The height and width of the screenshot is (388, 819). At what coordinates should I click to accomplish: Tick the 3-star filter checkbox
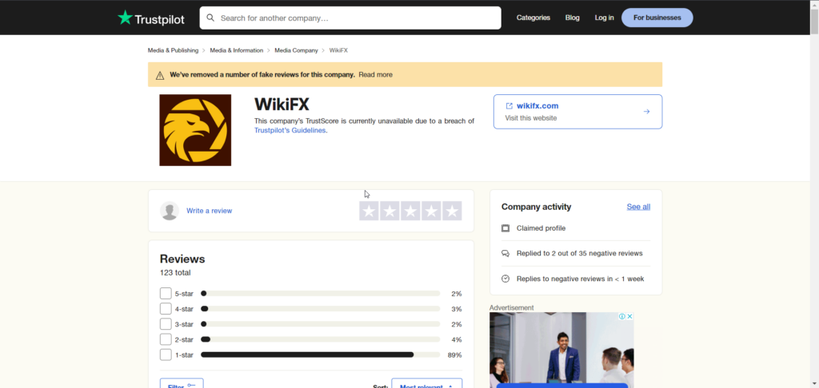tap(166, 324)
